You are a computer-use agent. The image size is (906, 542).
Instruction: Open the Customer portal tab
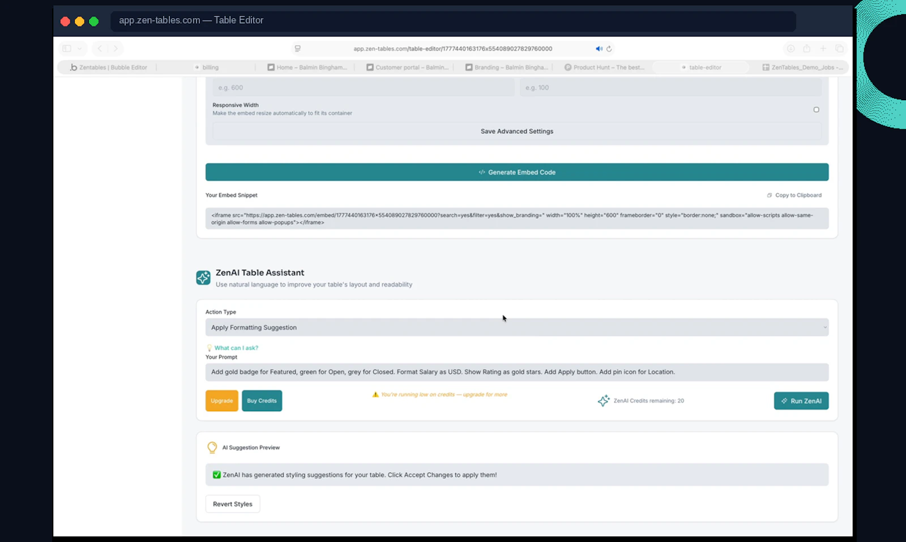coord(407,67)
